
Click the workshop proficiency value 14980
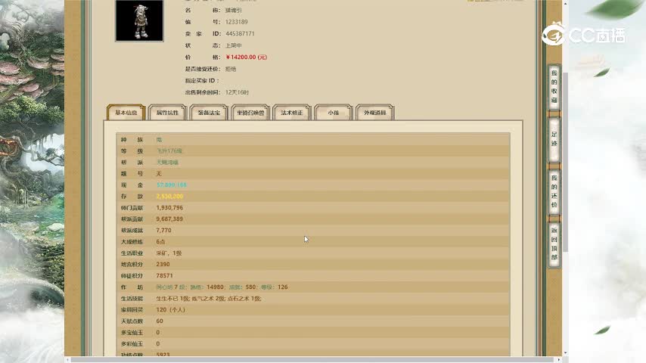tap(215, 287)
